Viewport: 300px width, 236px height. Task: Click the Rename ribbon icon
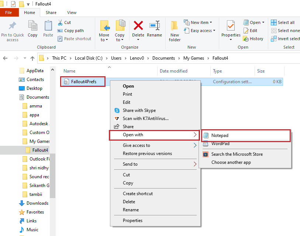155,25
